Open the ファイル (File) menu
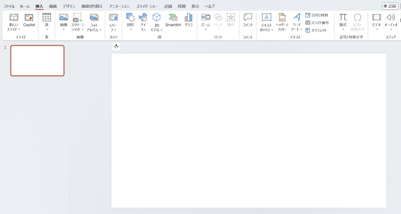This screenshot has width=401, height=214. 9,6
